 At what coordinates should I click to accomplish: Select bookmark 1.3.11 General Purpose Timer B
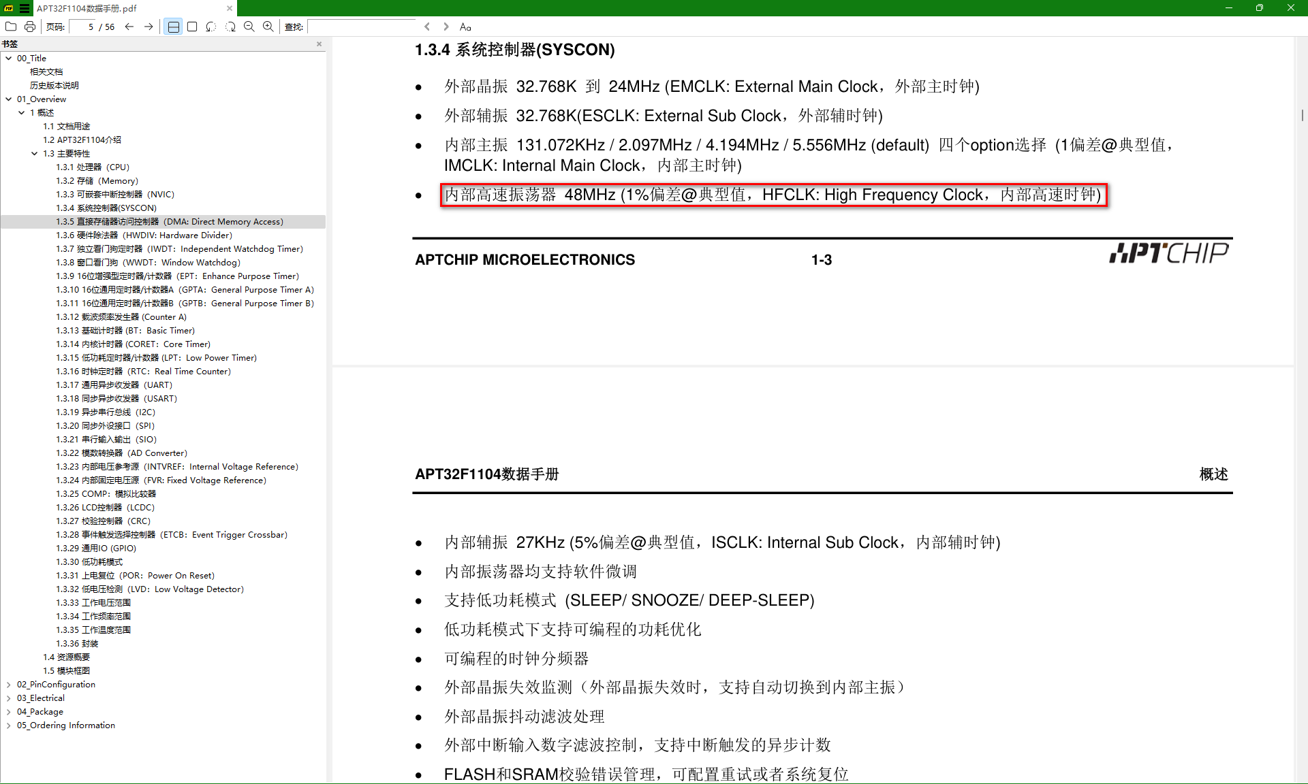[185, 304]
